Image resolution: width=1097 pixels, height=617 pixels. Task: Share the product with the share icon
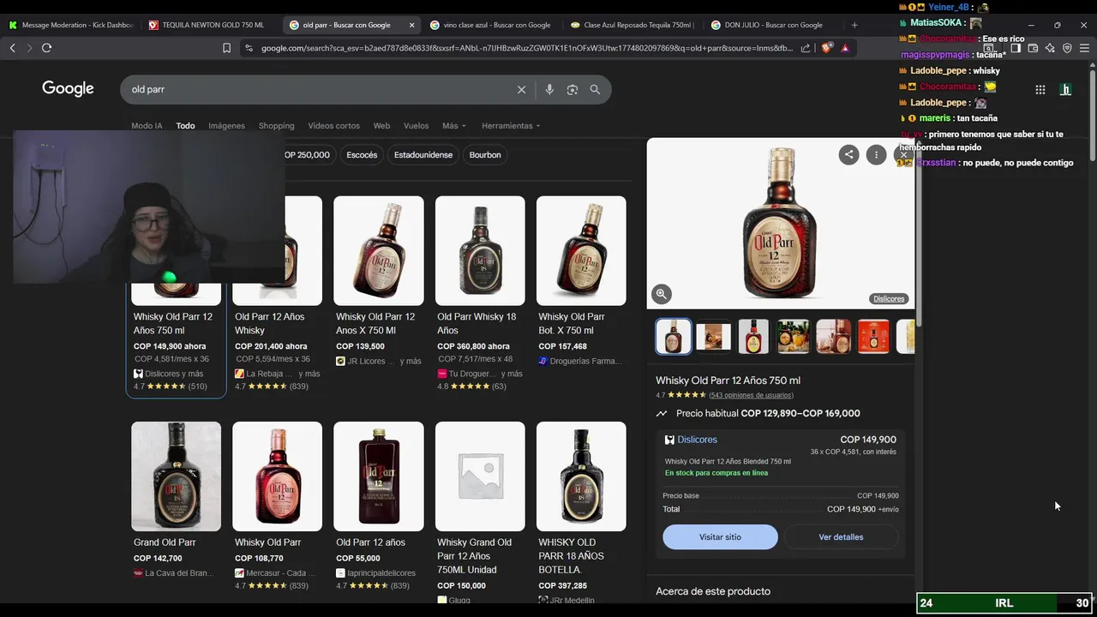click(x=848, y=154)
